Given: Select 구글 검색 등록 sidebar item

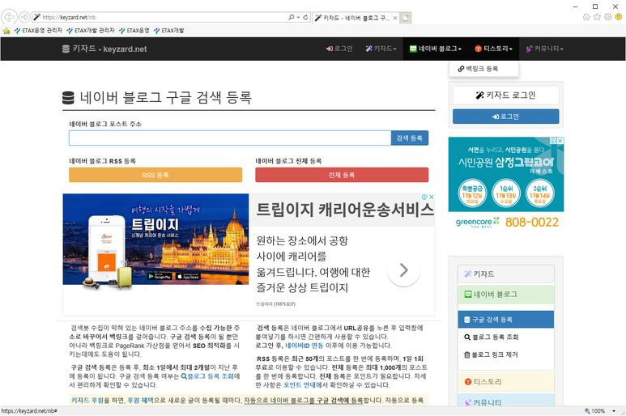Looking at the screenshot, I should pos(506,320).
